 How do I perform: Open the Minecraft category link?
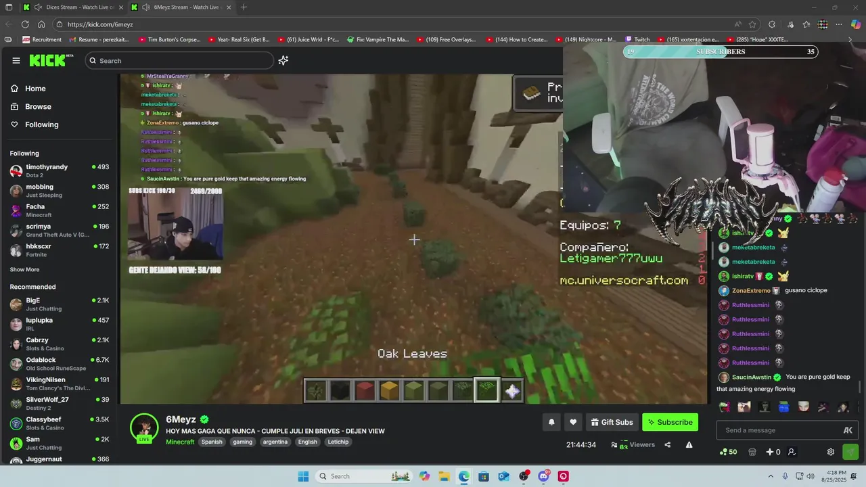180,442
